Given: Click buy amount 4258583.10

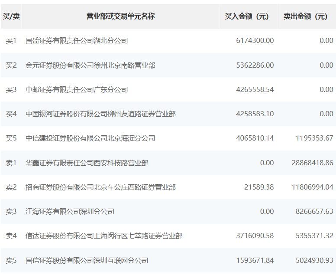Looking at the screenshot, I should pyautogui.click(x=255, y=114).
